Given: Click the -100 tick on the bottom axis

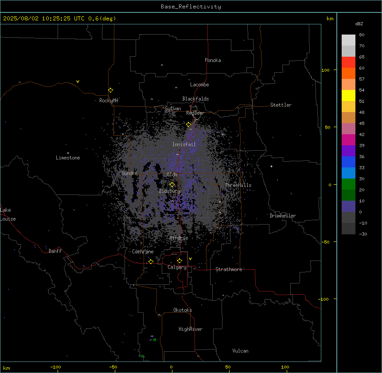Looking at the screenshot, I should pos(55,367).
